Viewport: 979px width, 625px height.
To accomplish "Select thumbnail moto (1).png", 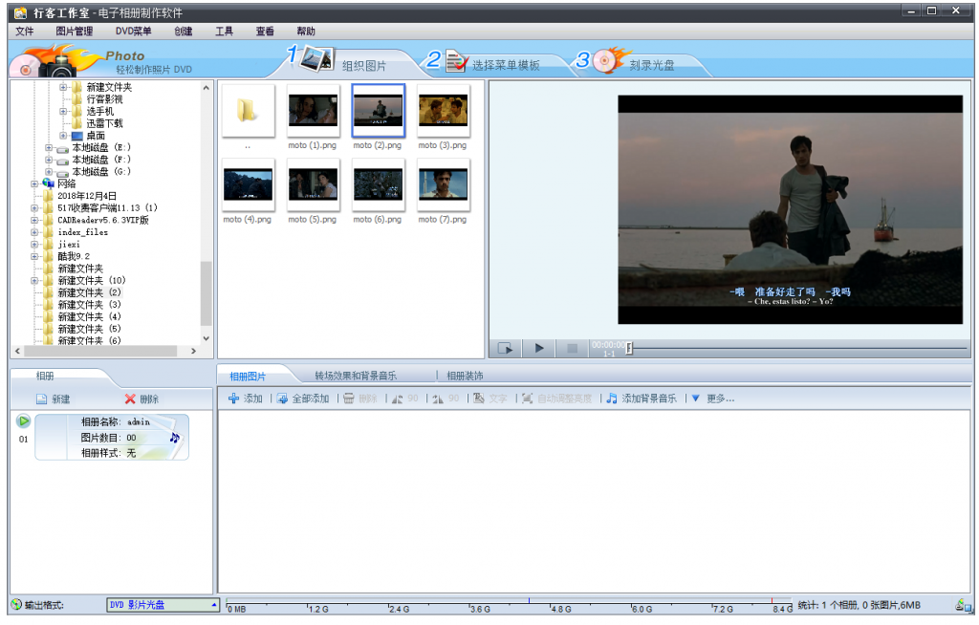I will pyautogui.click(x=313, y=111).
